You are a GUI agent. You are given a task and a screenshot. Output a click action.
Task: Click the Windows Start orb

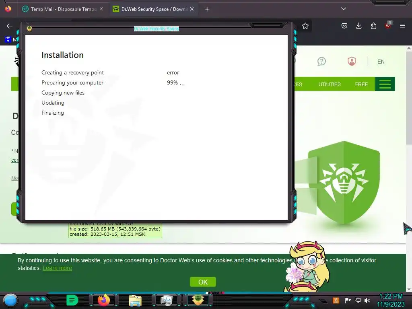point(10,301)
